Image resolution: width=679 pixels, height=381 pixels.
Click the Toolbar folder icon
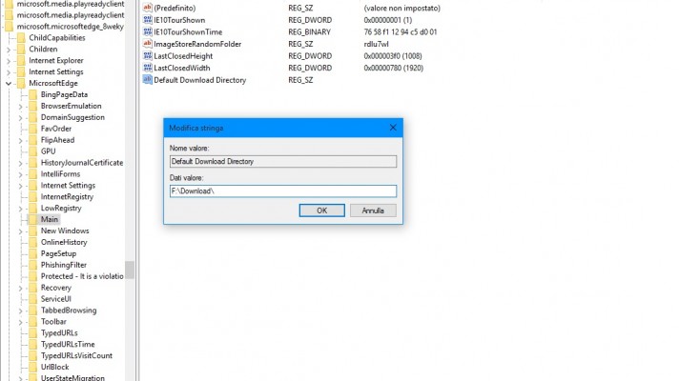[x=33, y=322]
